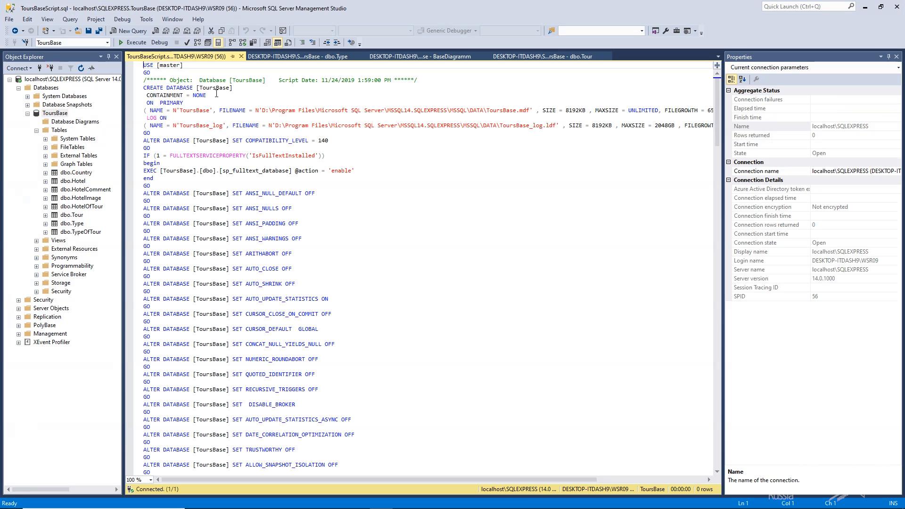Open the Query menu
This screenshot has height=509, width=905.
pyautogui.click(x=70, y=19)
